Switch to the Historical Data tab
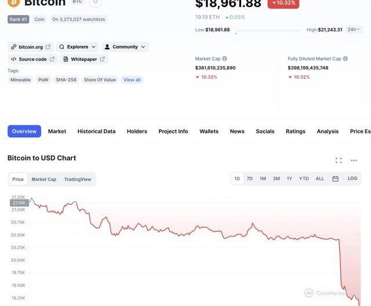Viewport: 371px width, 306px height. click(x=96, y=132)
